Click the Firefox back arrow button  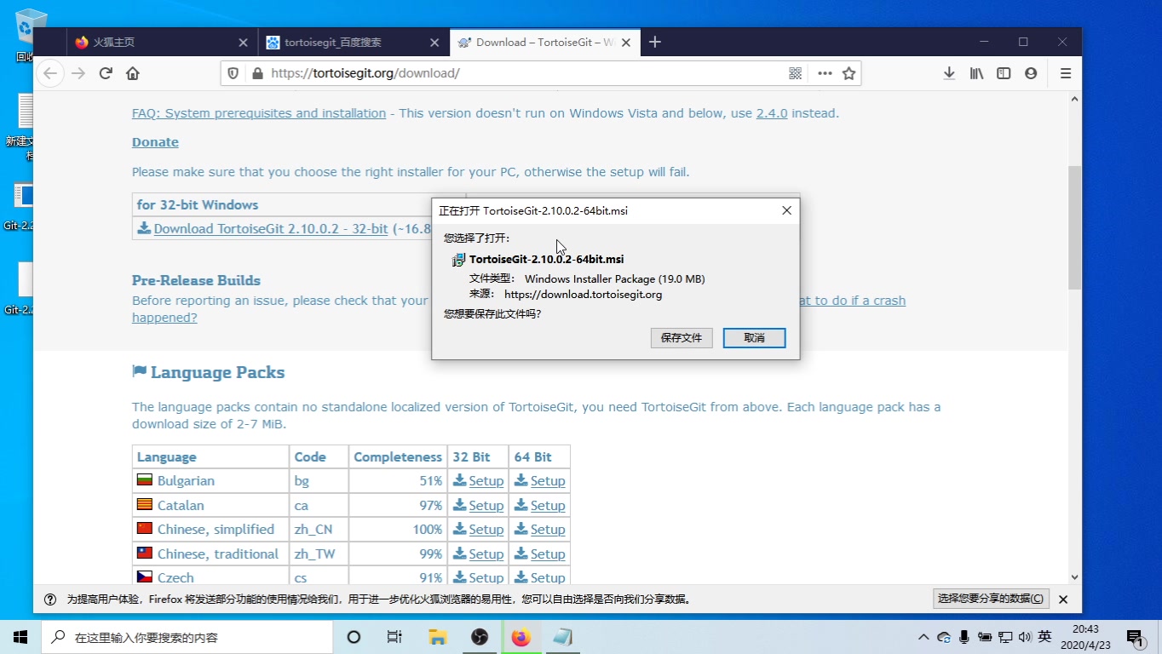point(50,73)
